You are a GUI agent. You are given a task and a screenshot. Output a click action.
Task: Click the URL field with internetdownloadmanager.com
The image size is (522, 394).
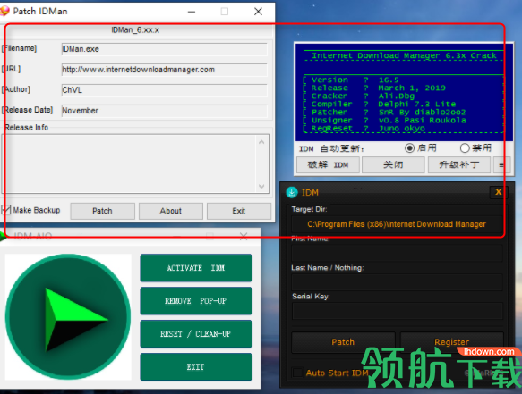click(x=165, y=70)
